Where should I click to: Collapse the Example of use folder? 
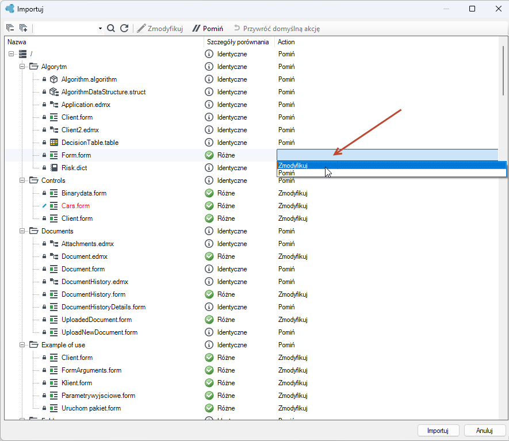22,345
